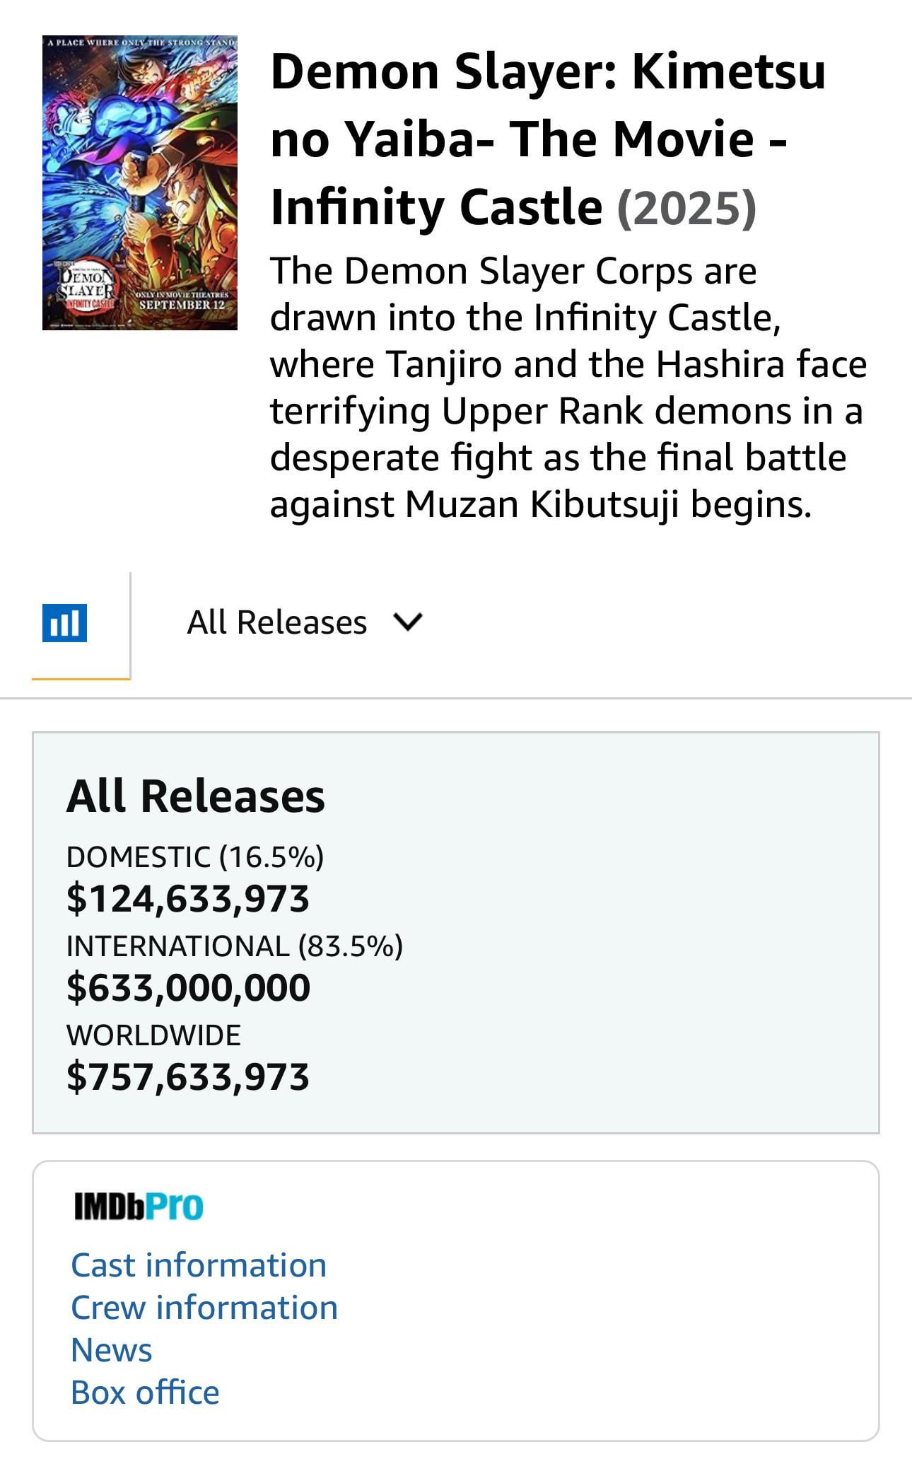Image resolution: width=912 pixels, height=1459 pixels.
Task: Click the DOMESTIC (16.5%) label
Action: pyautogui.click(x=195, y=857)
